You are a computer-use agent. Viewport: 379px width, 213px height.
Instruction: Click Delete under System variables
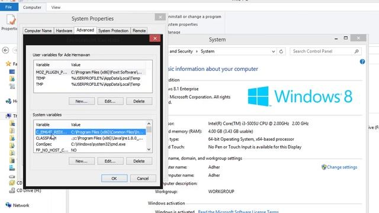tap(139, 161)
